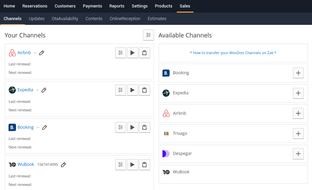Open the WooDoo Channels transfer guide link

(x=233, y=53)
